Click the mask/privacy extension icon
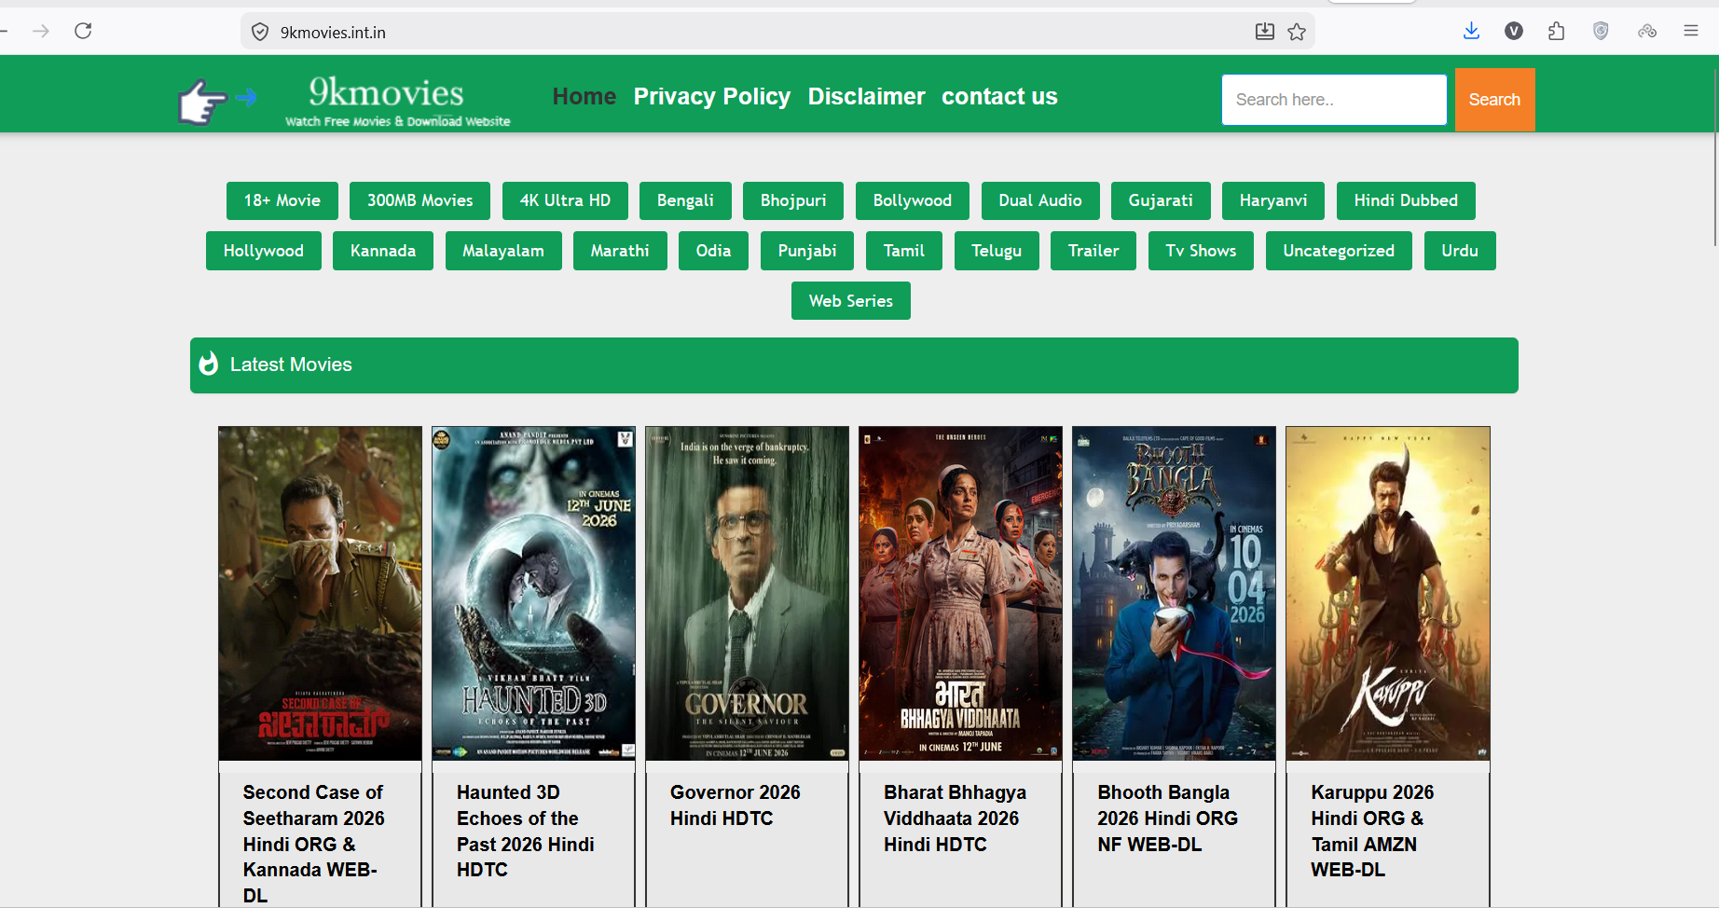Viewport: 1719px width, 908px height. pos(1647,31)
